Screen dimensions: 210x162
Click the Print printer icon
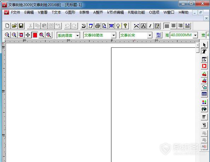98,26
